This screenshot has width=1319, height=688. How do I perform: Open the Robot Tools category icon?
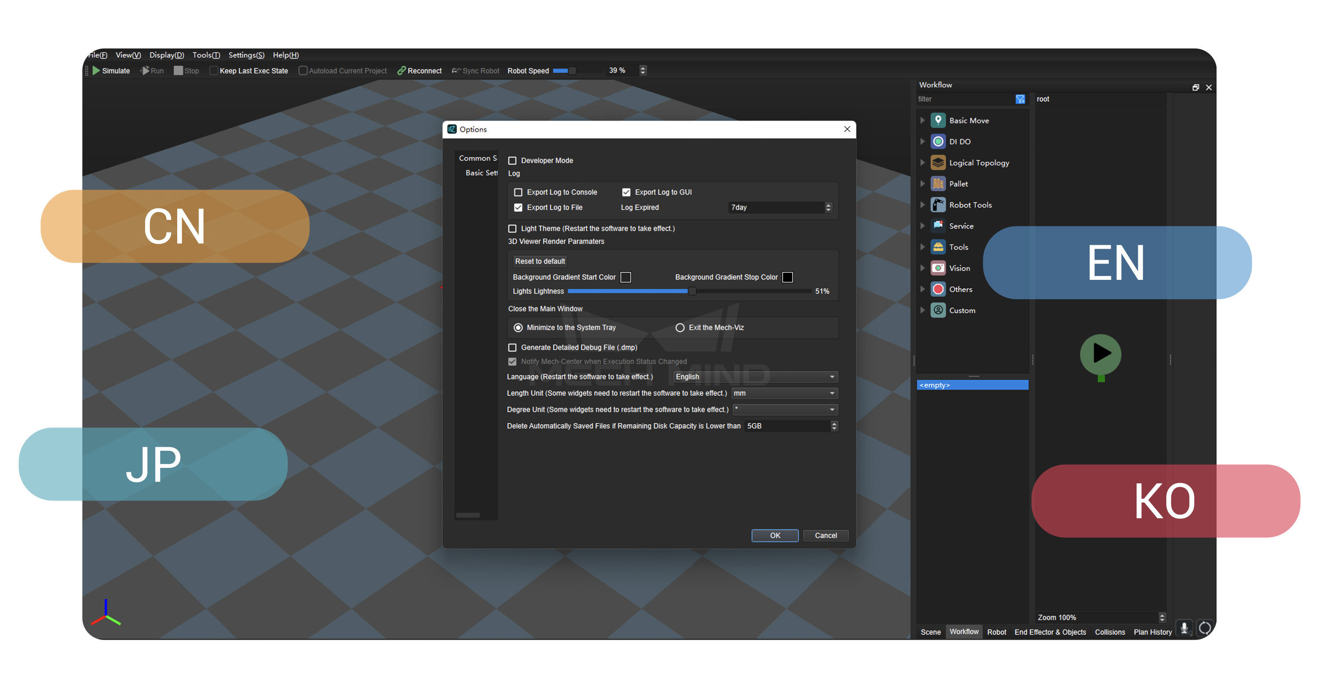(939, 205)
